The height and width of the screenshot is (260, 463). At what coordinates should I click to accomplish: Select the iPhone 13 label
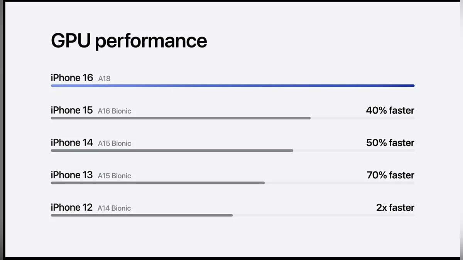click(x=72, y=175)
